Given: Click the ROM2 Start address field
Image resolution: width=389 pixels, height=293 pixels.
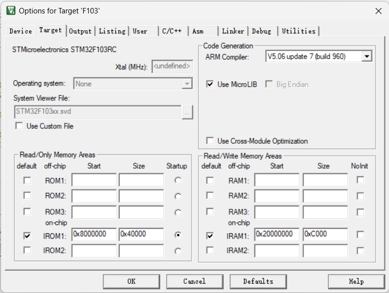Looking at the screenshot, I should (x=94, y=196).
